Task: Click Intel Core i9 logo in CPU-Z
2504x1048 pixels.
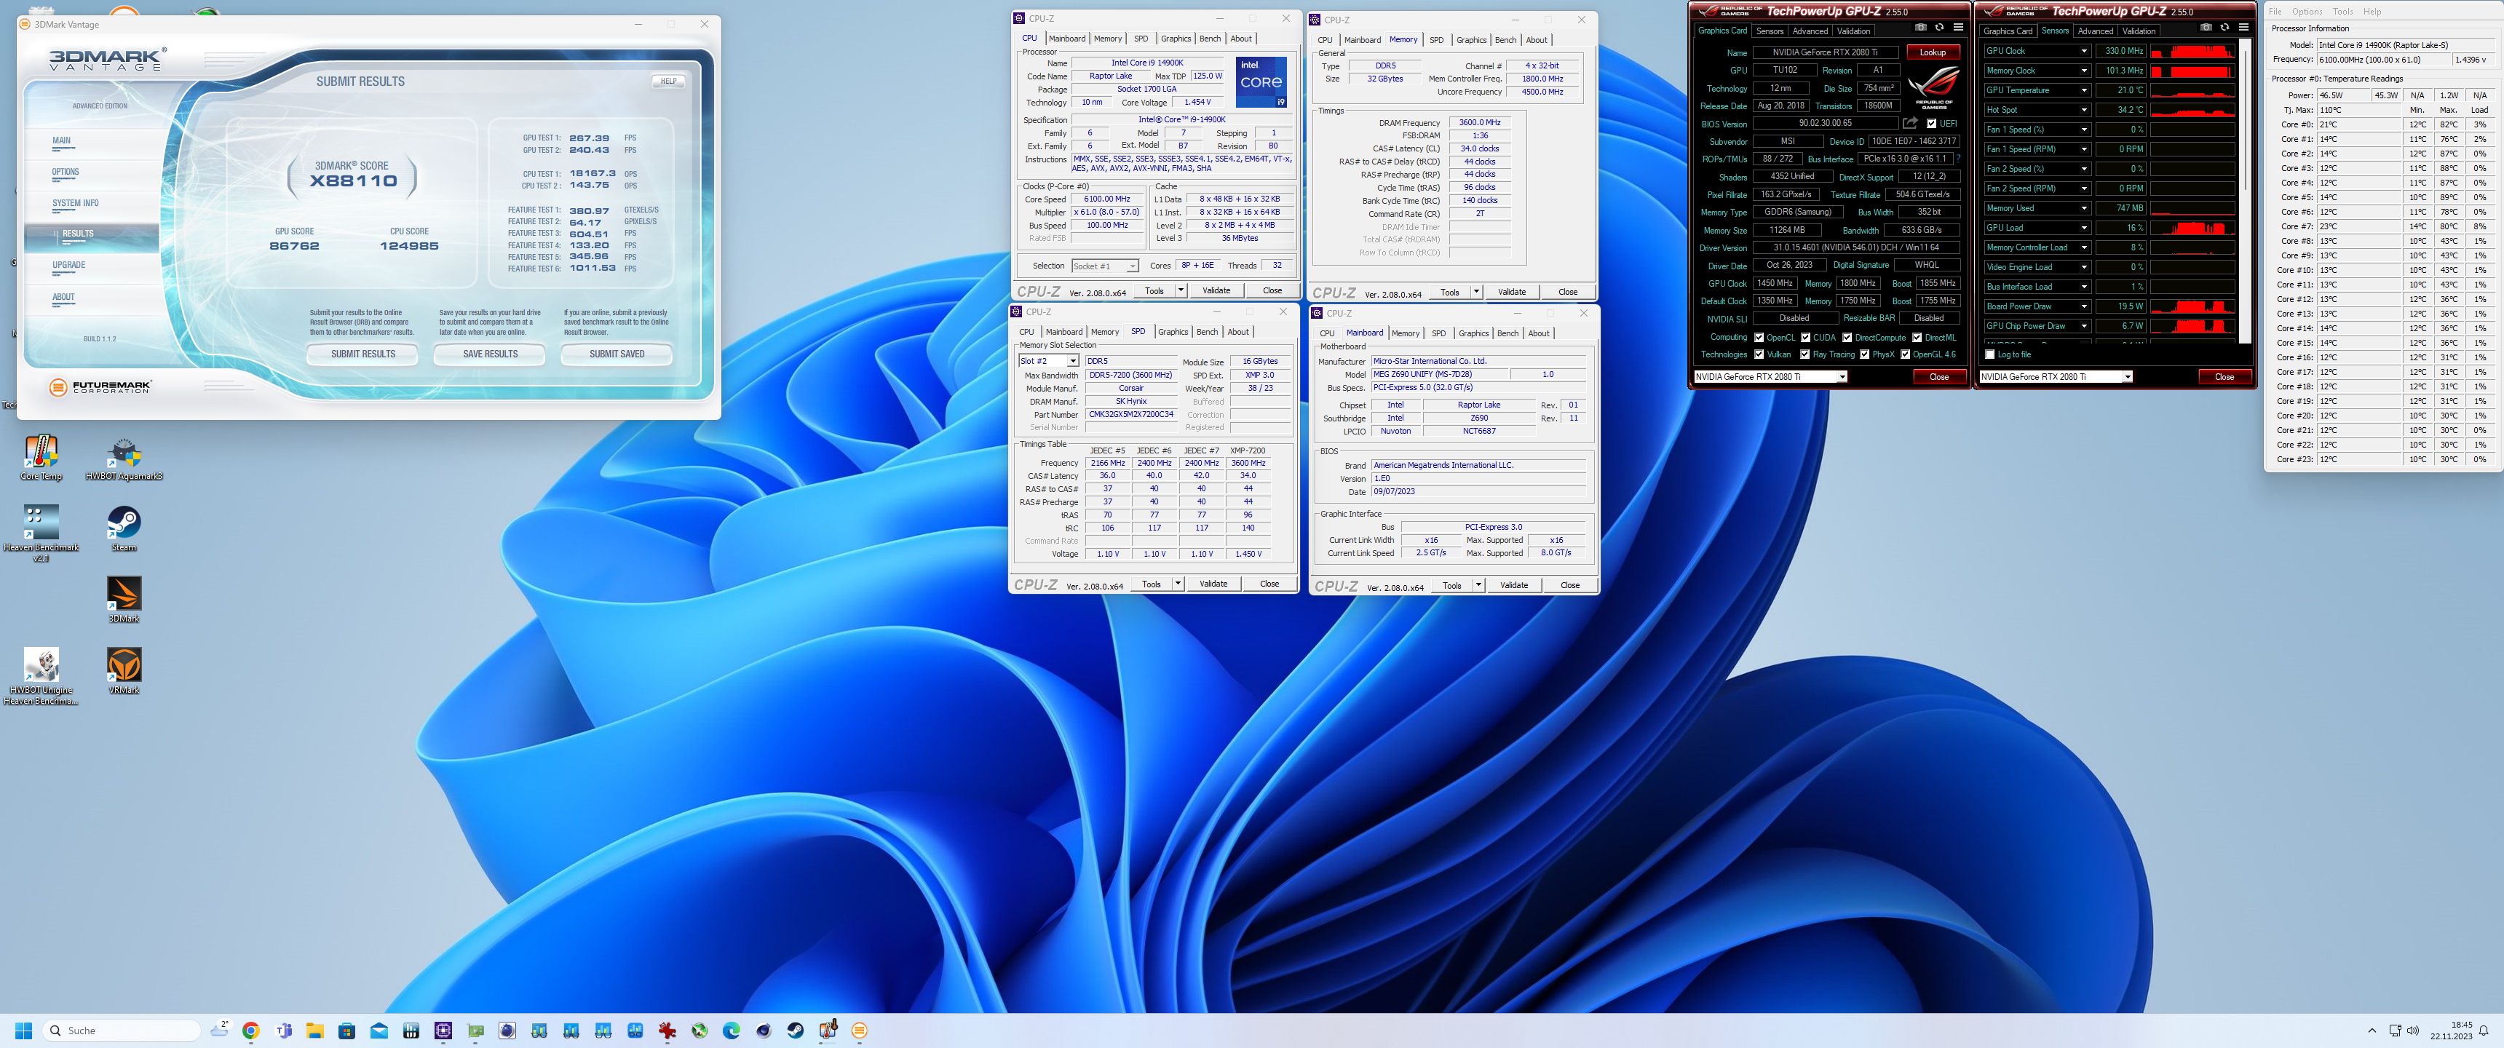Action: pos(1261,82)
